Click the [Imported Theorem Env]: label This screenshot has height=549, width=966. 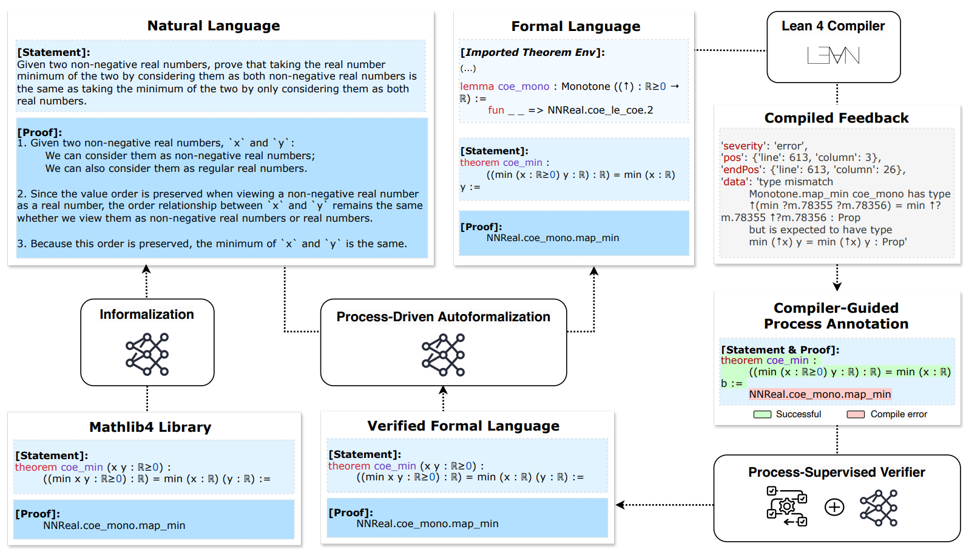[x=532, y=52]
